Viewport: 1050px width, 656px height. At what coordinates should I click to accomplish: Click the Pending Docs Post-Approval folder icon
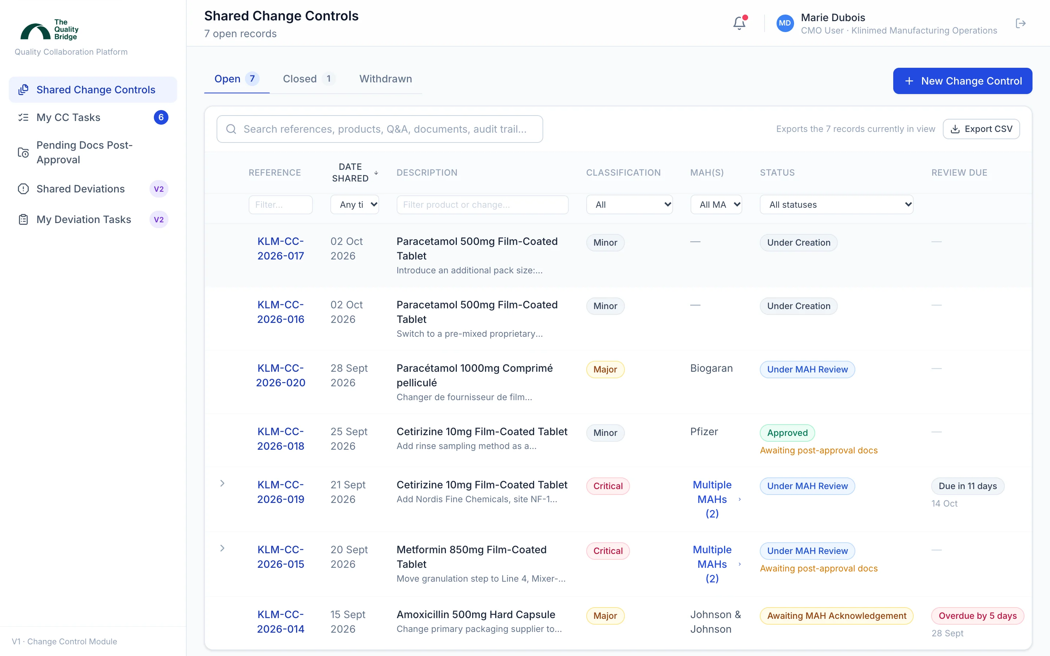coord(23,152)
